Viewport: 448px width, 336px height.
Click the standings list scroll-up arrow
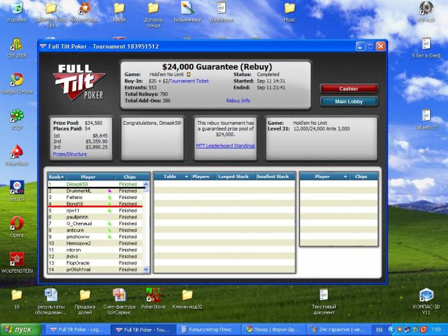pyautogui.click(x=146, y=184)
